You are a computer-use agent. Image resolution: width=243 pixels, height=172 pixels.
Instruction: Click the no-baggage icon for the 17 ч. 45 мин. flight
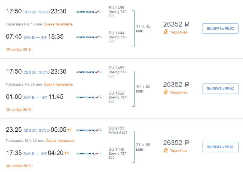pyautogui.click(x=166, y=32)
